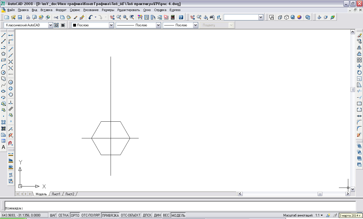Open the Help question mark icon
The width and height of the screenshot is (363, 219).
click(181, 17)
